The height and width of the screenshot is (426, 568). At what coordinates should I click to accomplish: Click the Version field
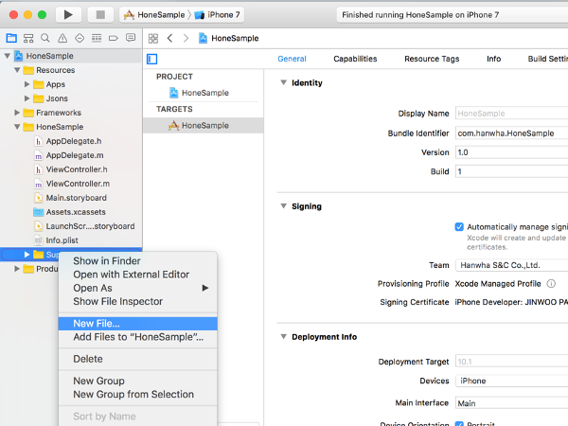tap(511, 152)
